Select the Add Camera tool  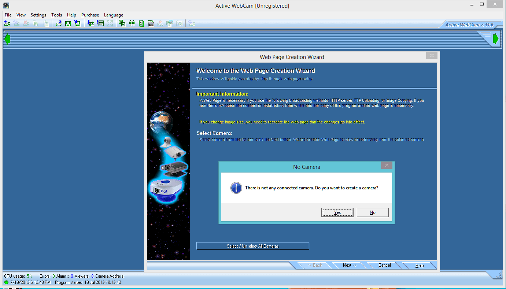[x=7, y=23]
